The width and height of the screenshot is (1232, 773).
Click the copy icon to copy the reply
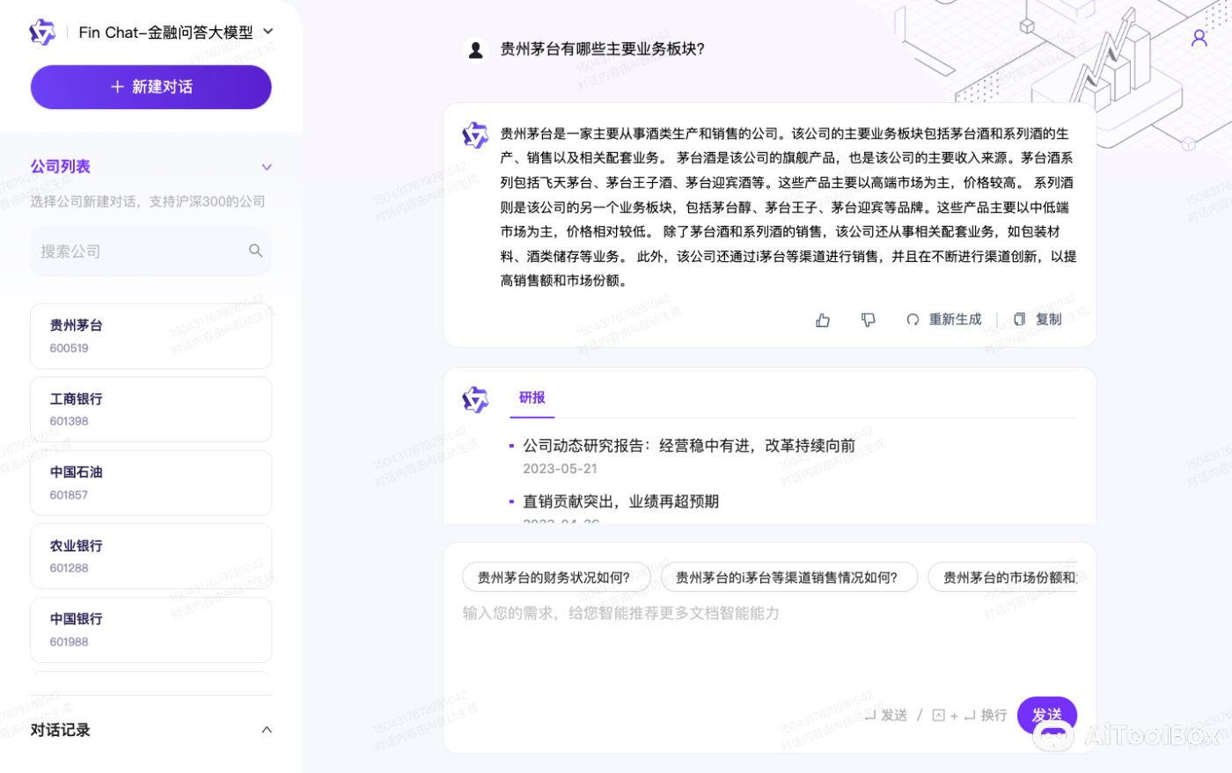(x=1019, y=319)
